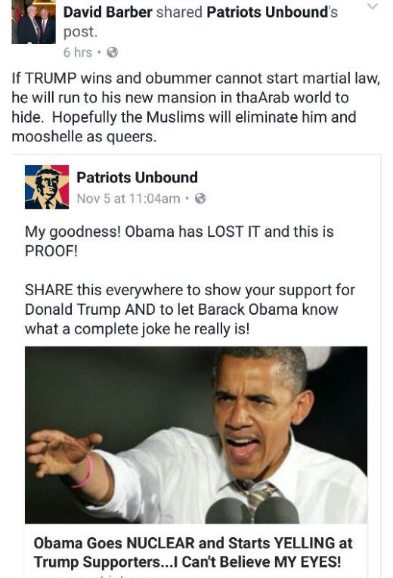
Task: Click the Patriots Unbound name in shared post
Action: click(x=137, y=178)
